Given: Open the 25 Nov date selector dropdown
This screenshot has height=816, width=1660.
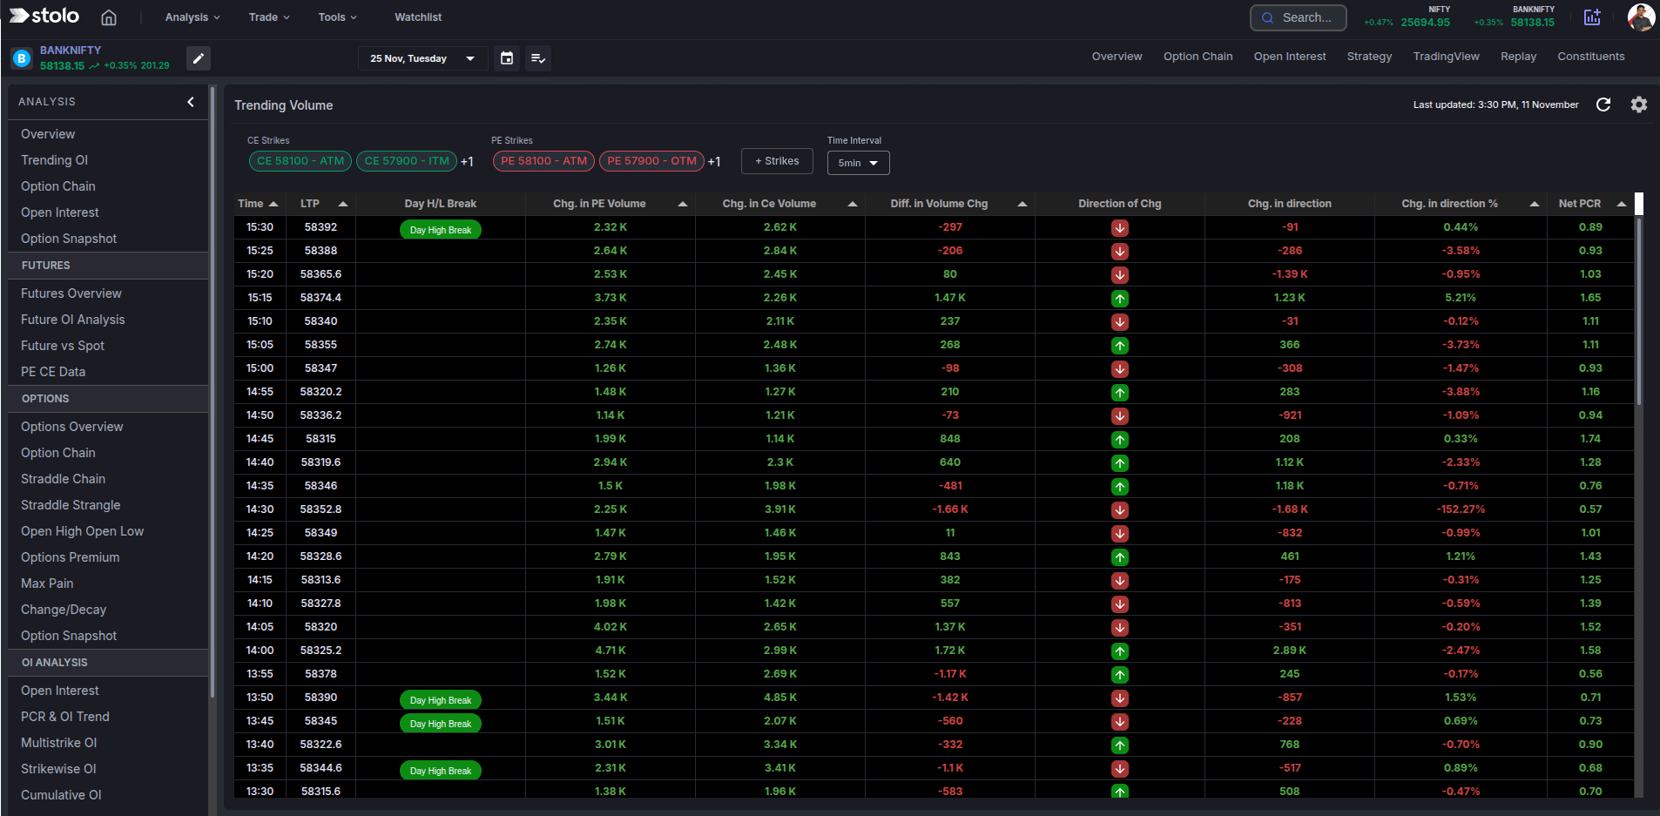Looking at the screenshot, I should 422,57.
